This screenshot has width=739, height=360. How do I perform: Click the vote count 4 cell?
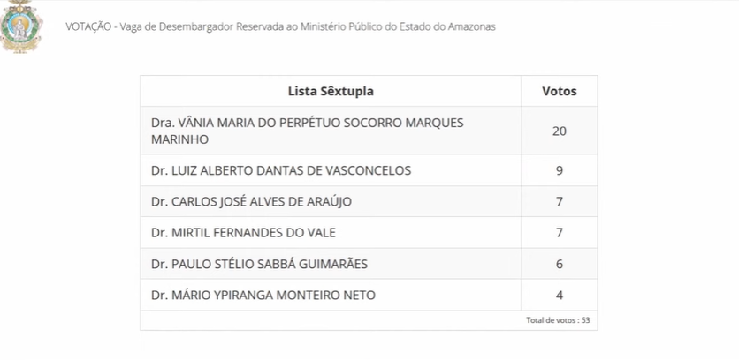(560, 296)
